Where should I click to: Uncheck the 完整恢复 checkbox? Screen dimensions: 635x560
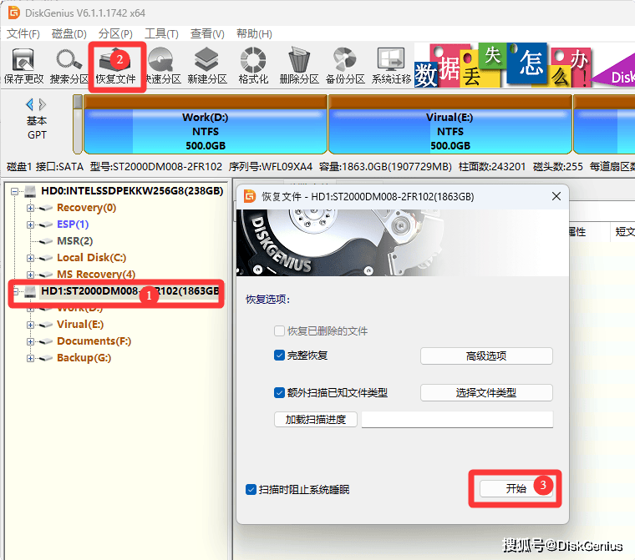280,356
